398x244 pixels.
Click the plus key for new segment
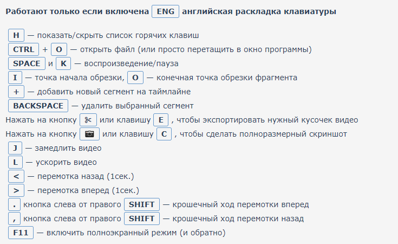16,92
